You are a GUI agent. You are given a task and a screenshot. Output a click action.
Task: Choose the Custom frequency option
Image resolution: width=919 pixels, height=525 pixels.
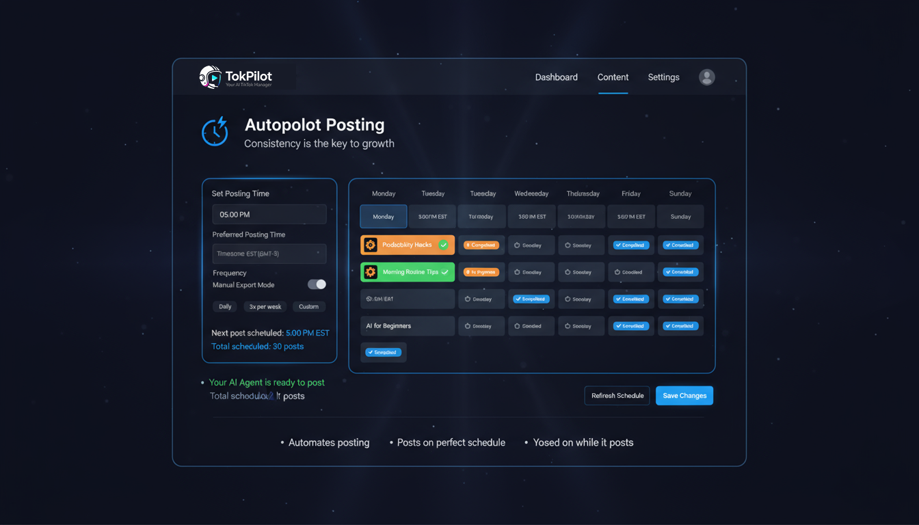(x=308, y=307)
